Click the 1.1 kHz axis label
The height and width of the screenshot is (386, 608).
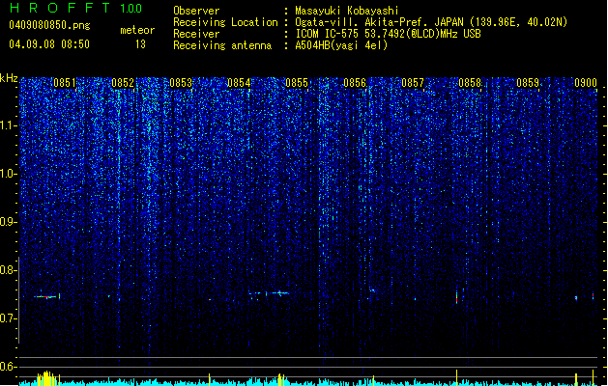click(8, 125)
